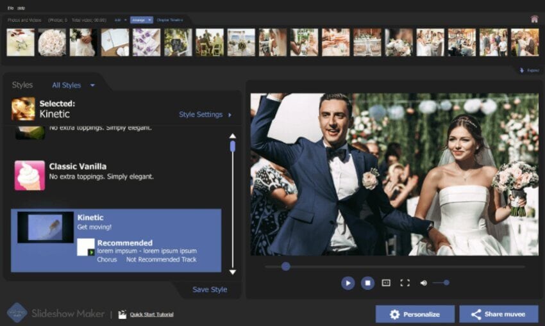Select the purple flower cards thumbnail

pos(146,42)
